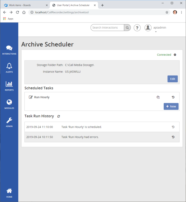This screenshot has height=202, width=186.
Task: Open a new browser tab
Action: (102, 5)
